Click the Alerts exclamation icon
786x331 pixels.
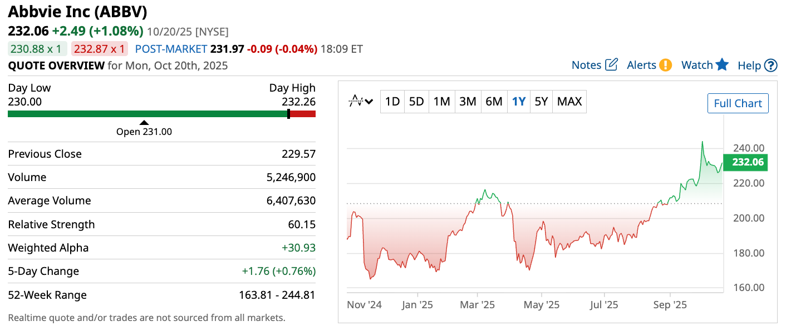[x=665, y=65]
